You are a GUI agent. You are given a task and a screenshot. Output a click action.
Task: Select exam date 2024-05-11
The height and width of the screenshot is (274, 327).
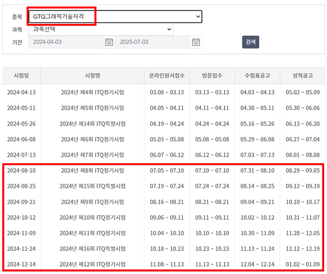point(21,108)
